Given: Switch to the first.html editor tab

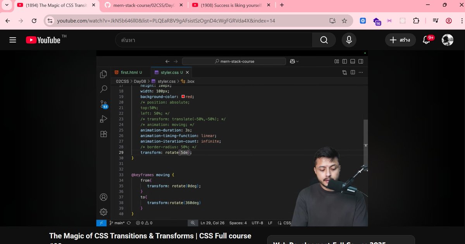Looking at the screenshot, I should tap(130, 72).
